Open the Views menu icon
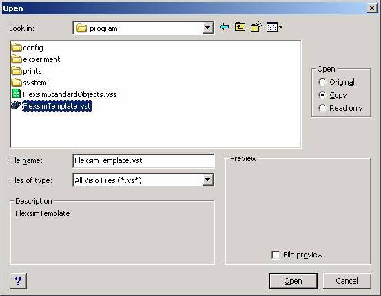The height and width of the screenshot is (296, 381). pyautogui.click(x=274, y=27)
